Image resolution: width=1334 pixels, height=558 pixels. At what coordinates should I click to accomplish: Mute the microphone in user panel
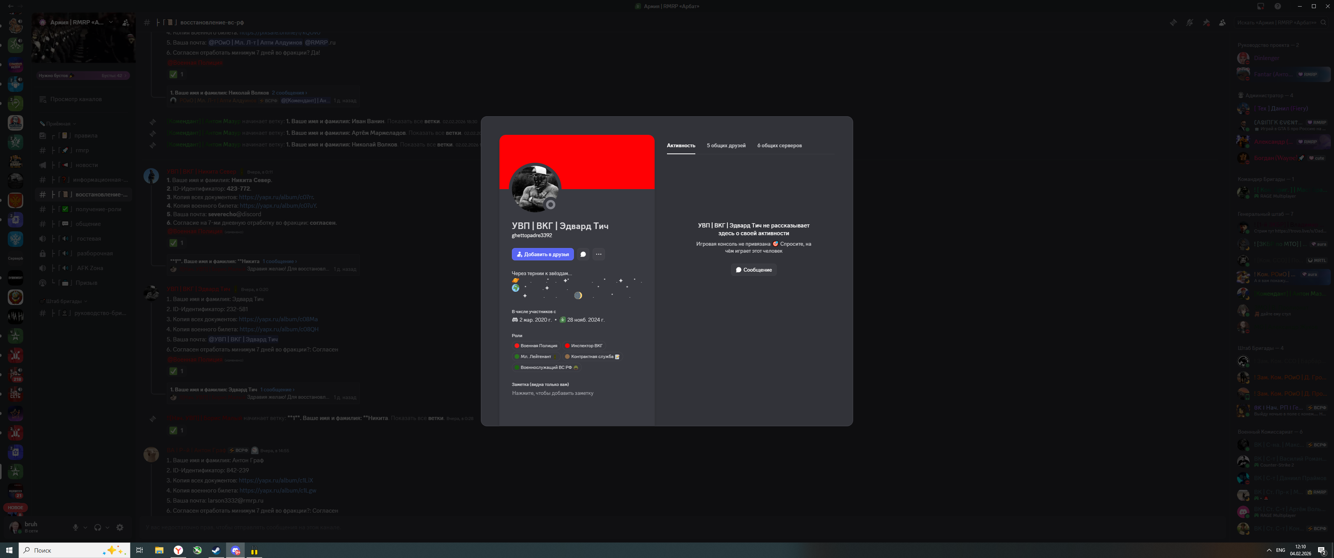76,527
